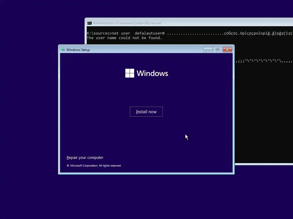Image resolution: width=293 pixels, height=219 pixels.
Task: Open the Repair your computer link
Action: [x=85, y=157]
